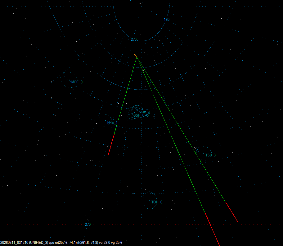Select the TOH_0 radiant label
283x246 pixels.
coord(157,202)
